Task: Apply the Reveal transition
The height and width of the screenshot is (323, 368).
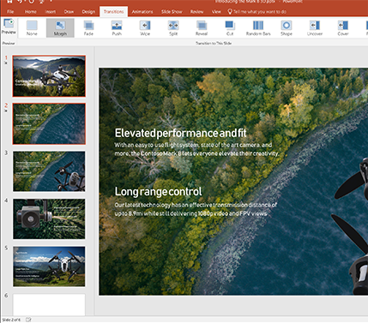Action: tap(202, 28)
